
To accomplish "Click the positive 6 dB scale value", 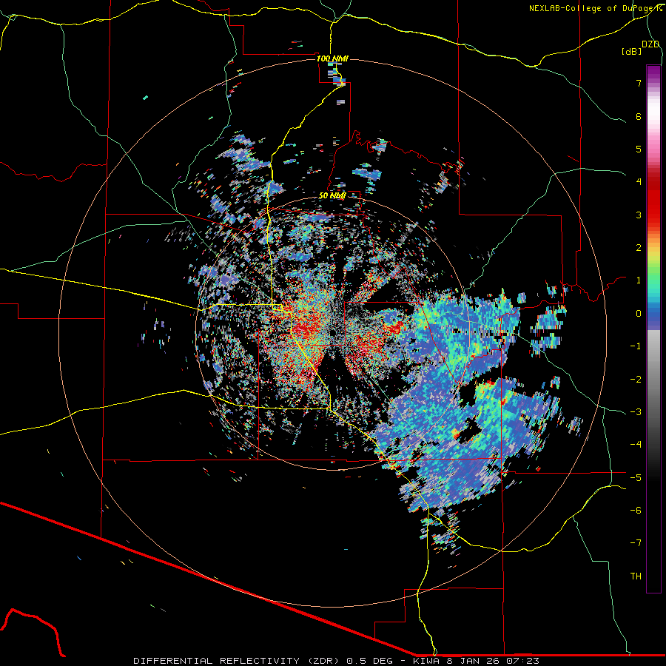I will 639,116.
